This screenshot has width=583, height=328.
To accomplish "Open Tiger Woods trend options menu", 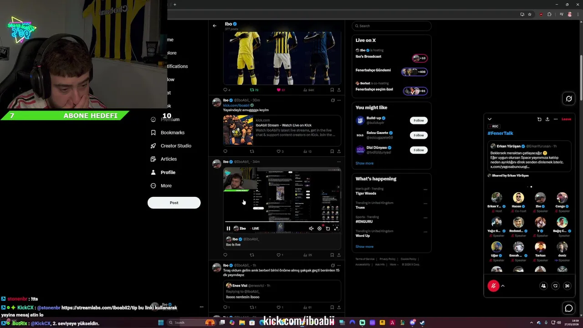I will click(x=425, y=190).
